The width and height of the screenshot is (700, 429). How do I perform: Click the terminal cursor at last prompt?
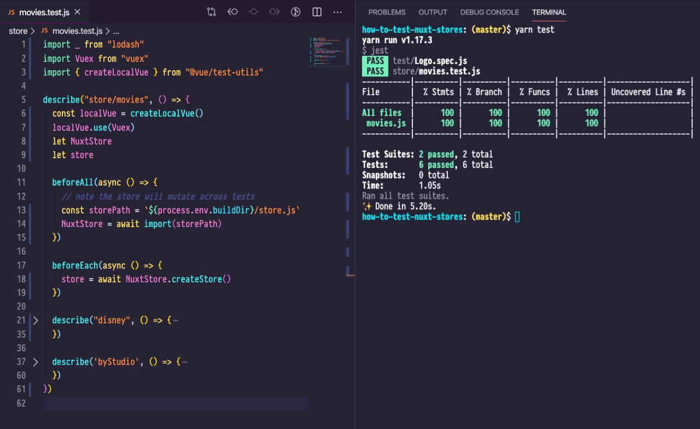click(517, 217)
